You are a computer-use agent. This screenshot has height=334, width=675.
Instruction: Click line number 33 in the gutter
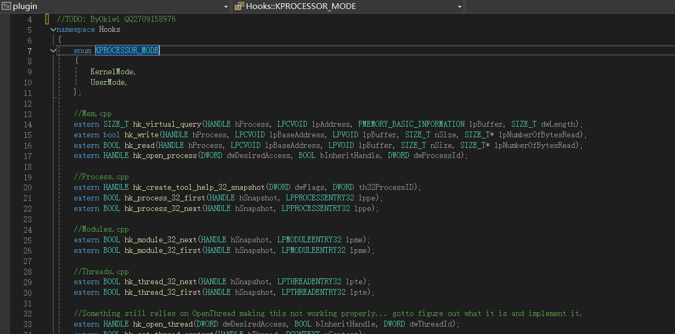[28, 324]
